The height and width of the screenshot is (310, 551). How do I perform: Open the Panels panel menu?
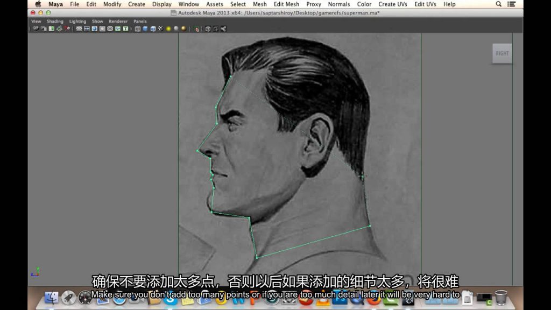pyautogui.click(x=140, y=21)
